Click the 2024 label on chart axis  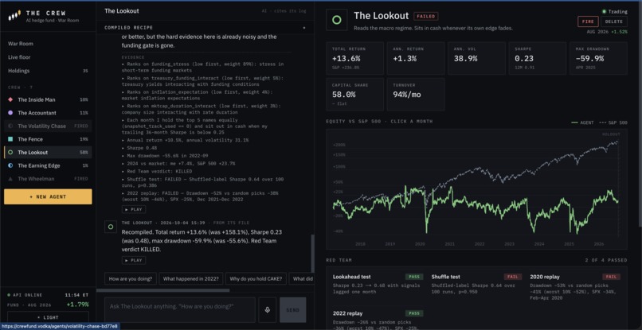(x=539, y=243)
